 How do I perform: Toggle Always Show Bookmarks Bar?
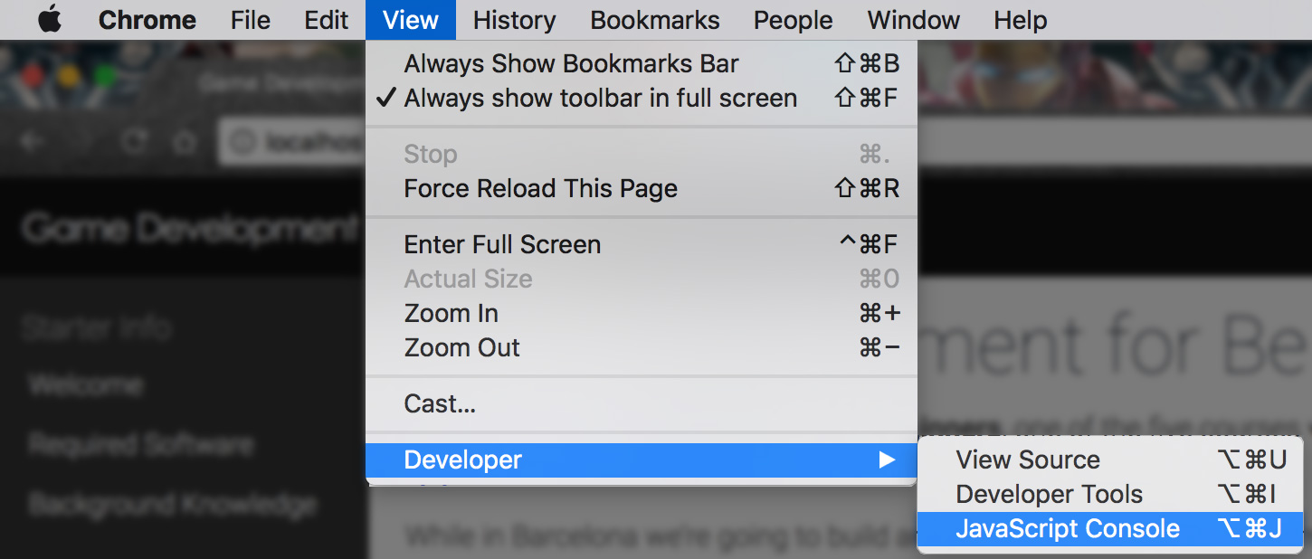(x=571, y=64)
